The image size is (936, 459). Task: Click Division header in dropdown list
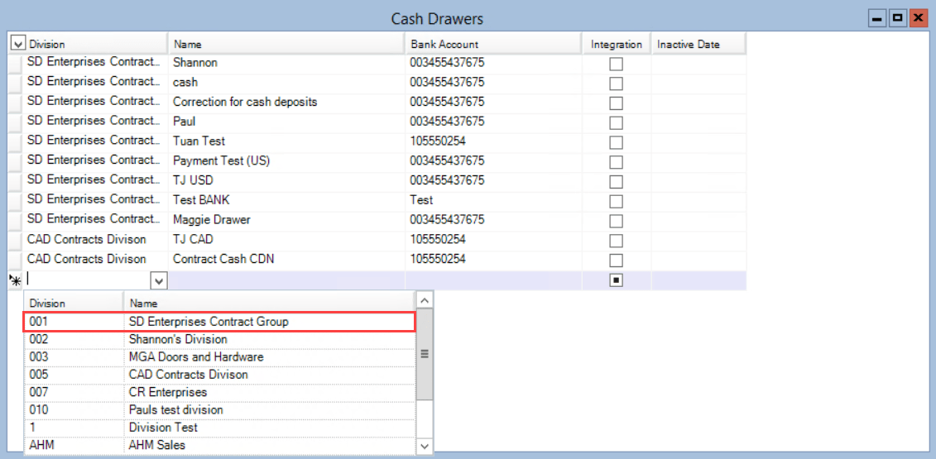point(74,304)
